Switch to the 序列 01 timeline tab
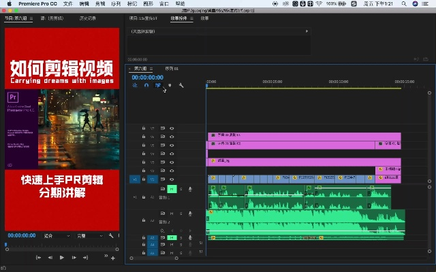 172,69
